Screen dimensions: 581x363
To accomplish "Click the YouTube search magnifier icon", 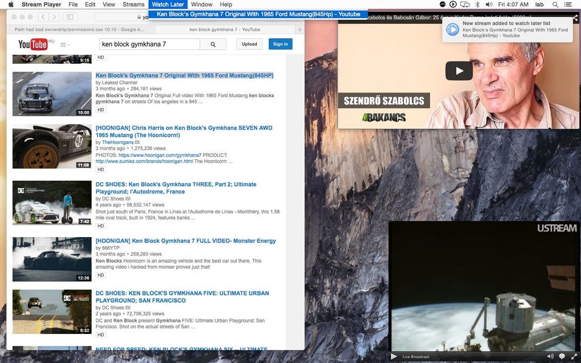I will coord(213,44).
